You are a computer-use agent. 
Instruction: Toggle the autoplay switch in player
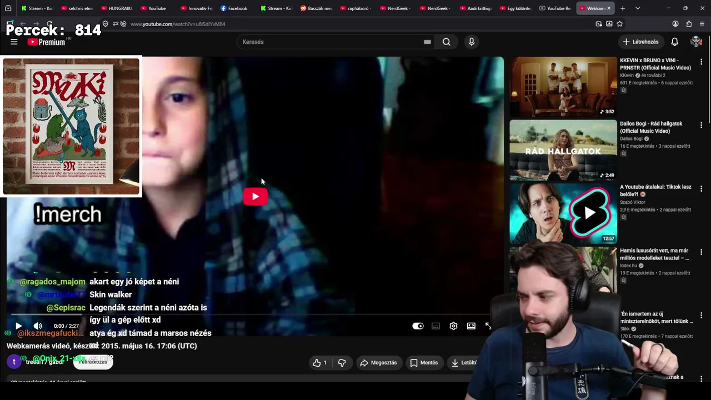[x=418, y=326]
